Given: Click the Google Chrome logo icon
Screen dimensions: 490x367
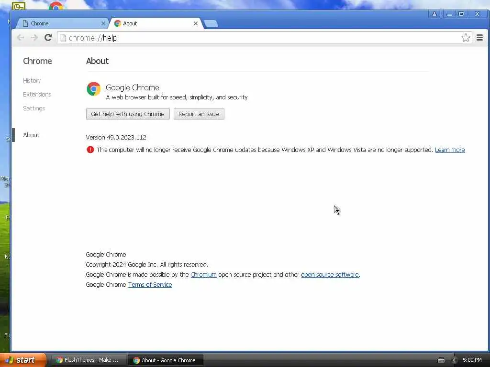Looking at the screenshot, I should 93,89.
